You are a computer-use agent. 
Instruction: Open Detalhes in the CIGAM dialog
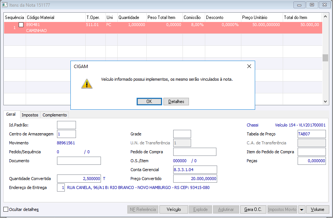tap(176, 102)
